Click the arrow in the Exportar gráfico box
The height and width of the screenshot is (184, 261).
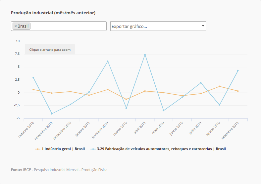pos(203,26)
